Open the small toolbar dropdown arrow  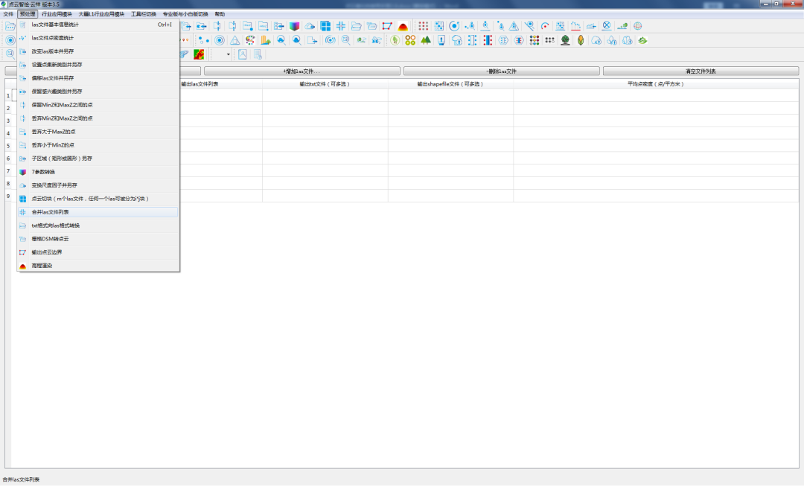[x=229, y=54]
